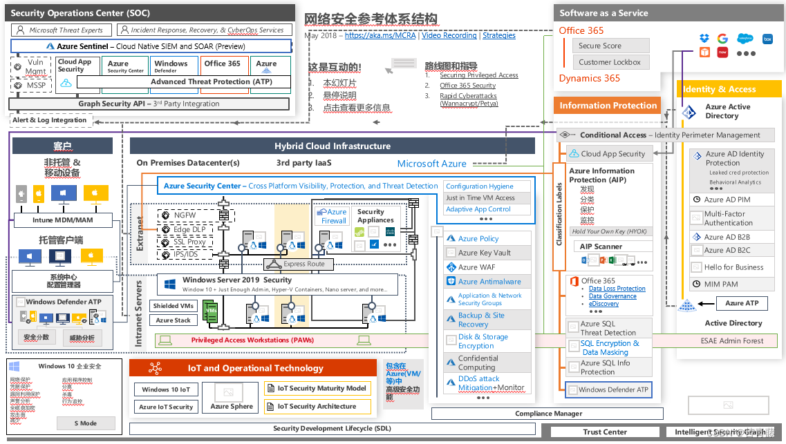The height and width of the screenshot is (444, 786).
Task: Click the Vuln Mgmt icon in SOC
Action: tap(17, 66)
